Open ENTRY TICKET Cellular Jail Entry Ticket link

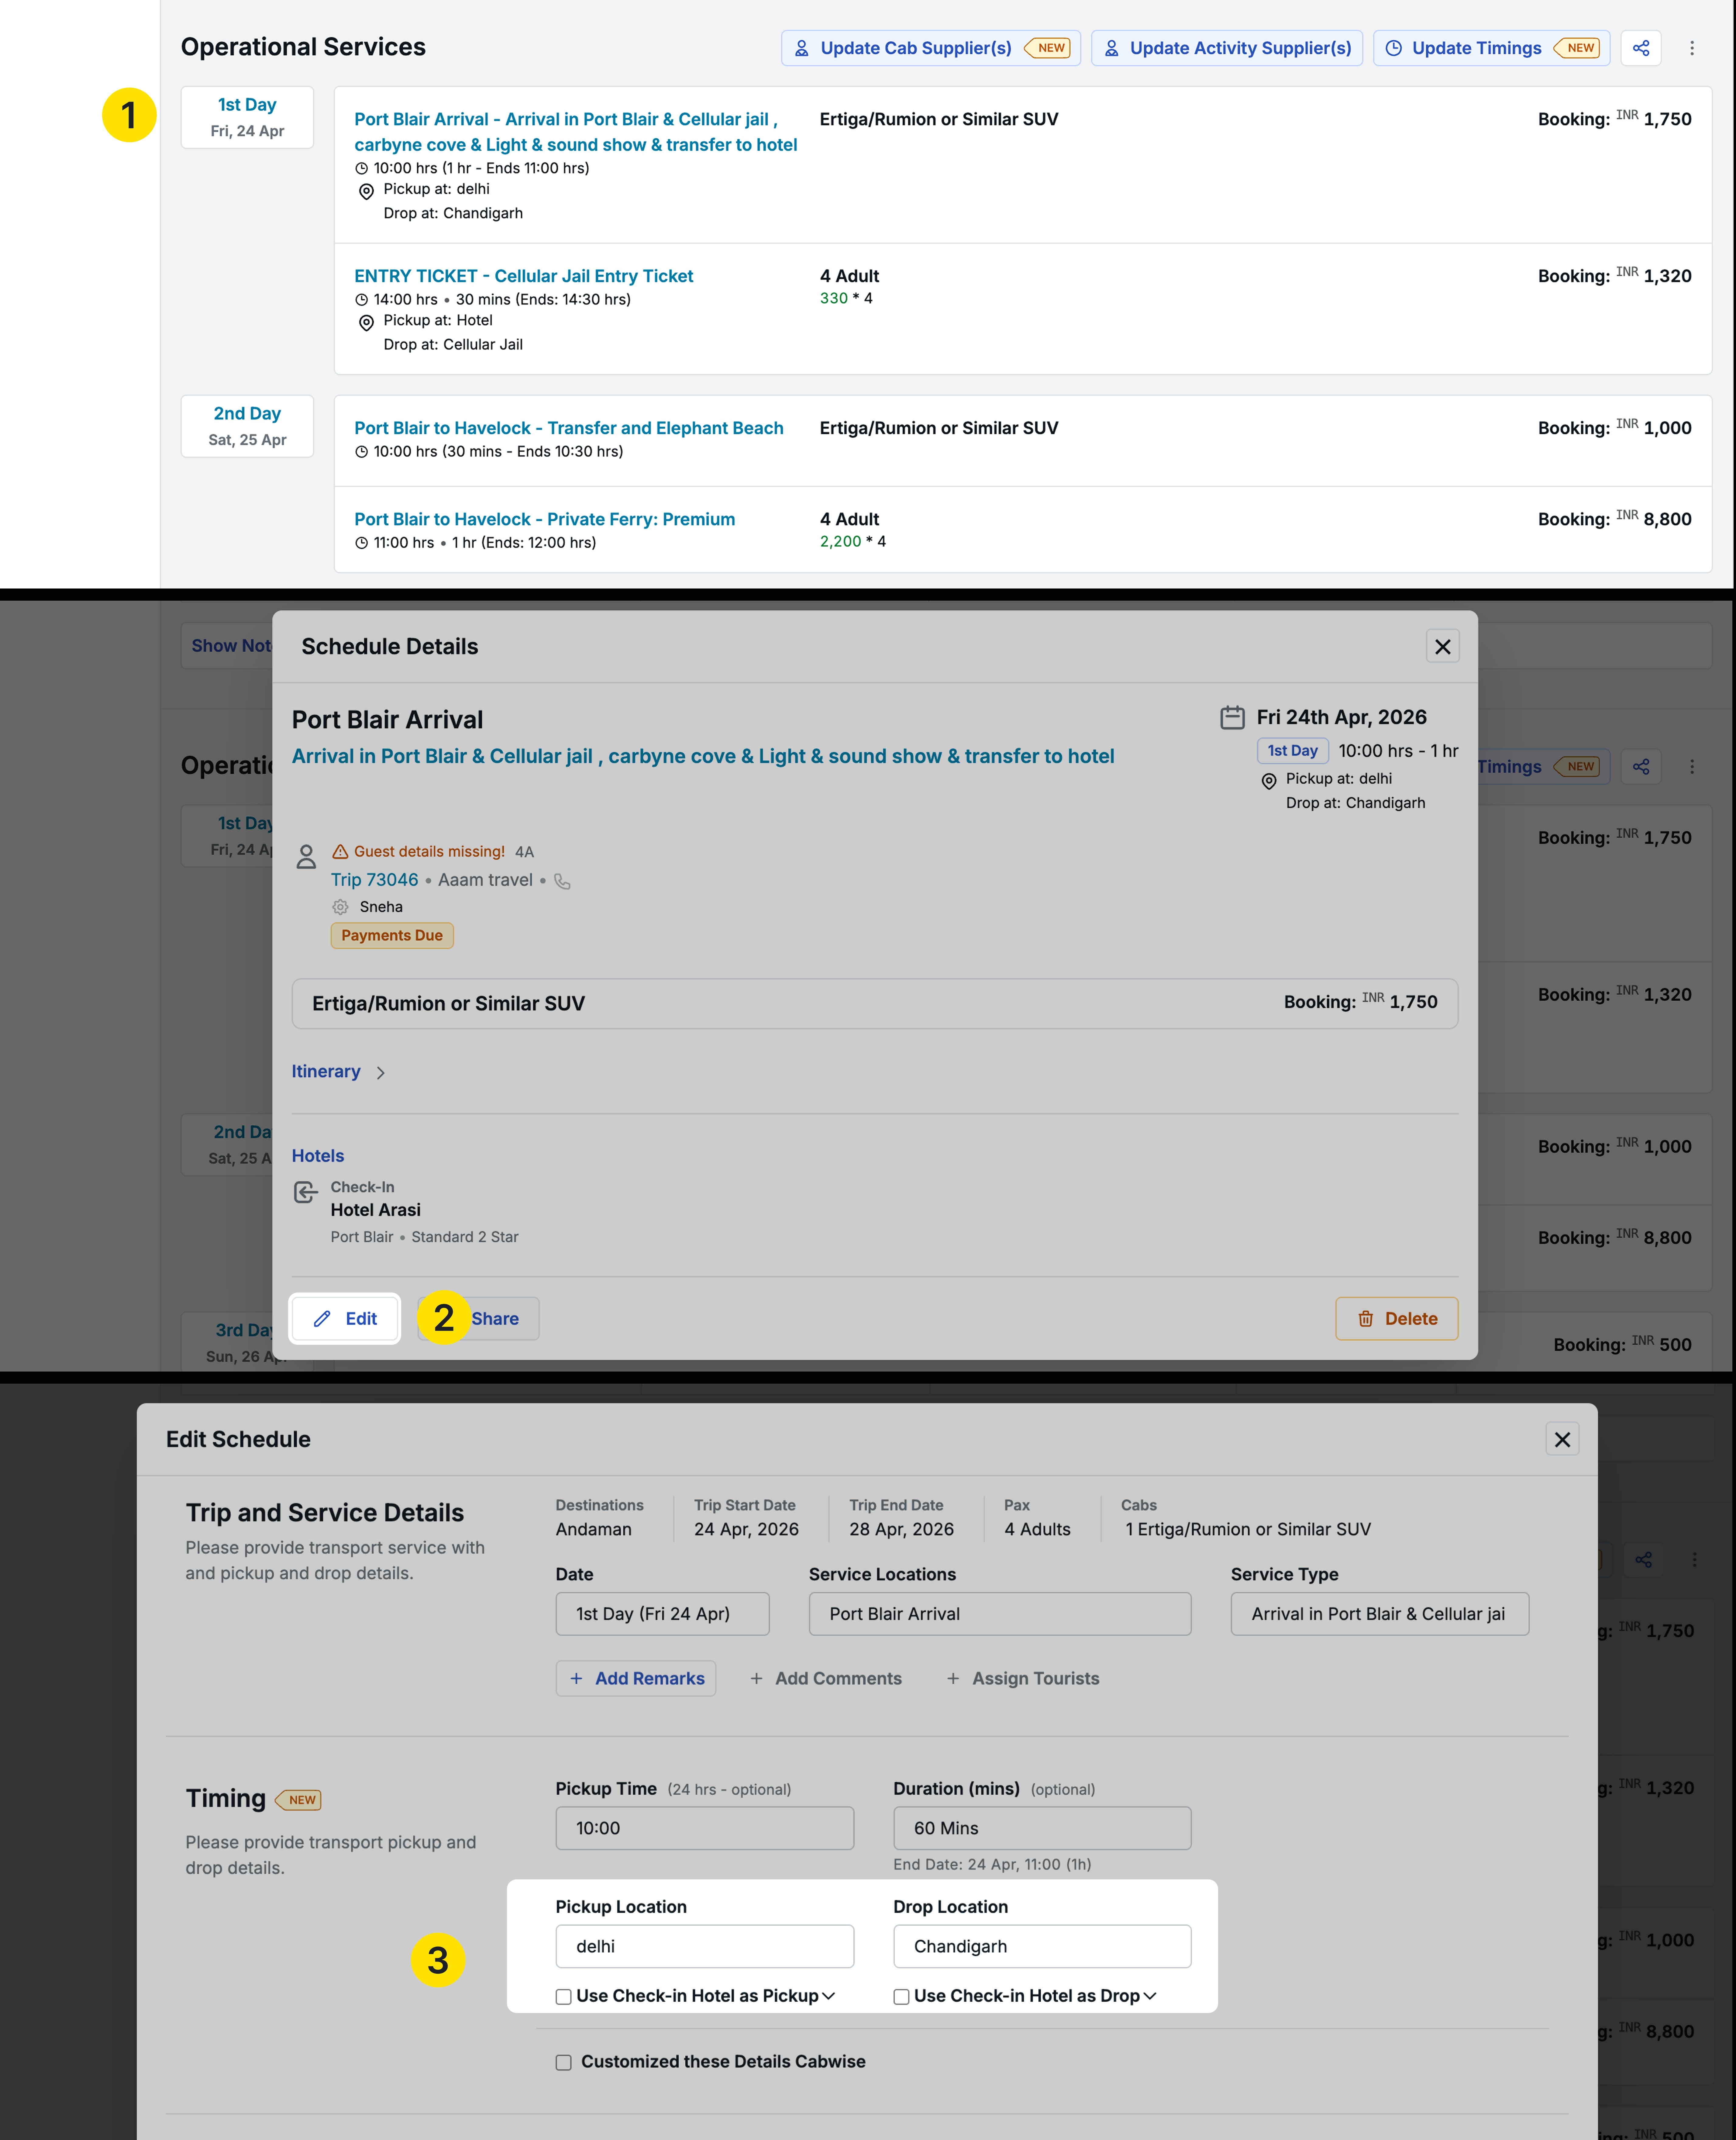click(x=523, y=276)
